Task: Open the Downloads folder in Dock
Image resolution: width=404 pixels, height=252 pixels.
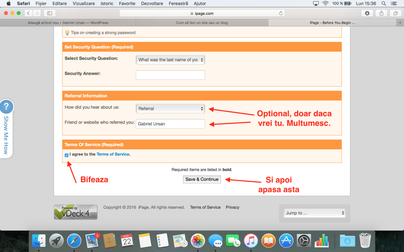Action: pyautogui.click(x=347, y=241)
